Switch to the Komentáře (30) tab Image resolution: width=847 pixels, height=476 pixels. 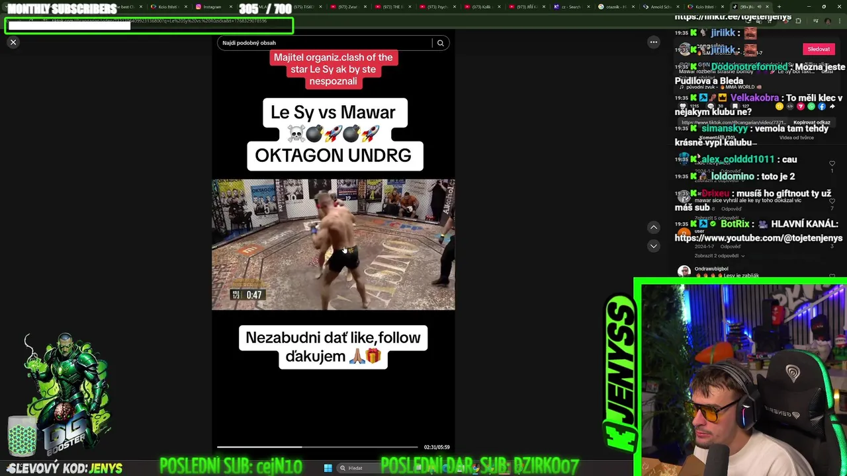(717, 138)
